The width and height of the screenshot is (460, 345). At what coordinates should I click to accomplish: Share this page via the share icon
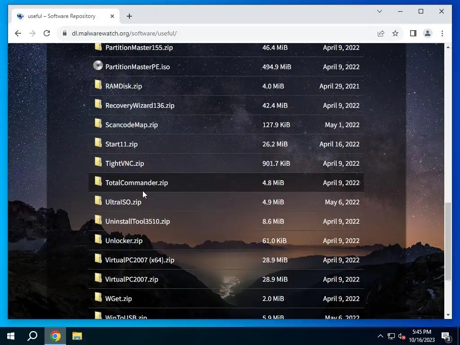coord(381,33)
